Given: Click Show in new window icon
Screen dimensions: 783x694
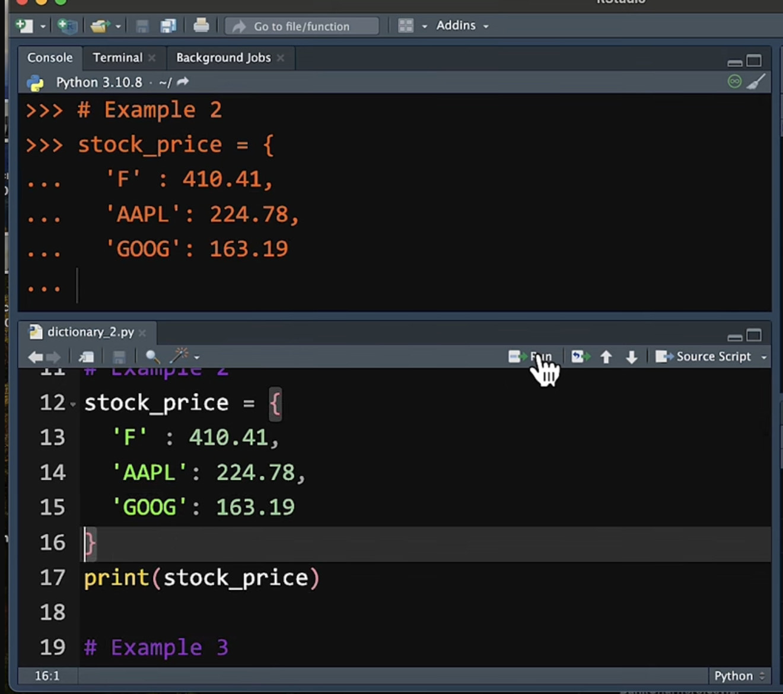Looking at the screenshot, I should (x=86, y=356).
